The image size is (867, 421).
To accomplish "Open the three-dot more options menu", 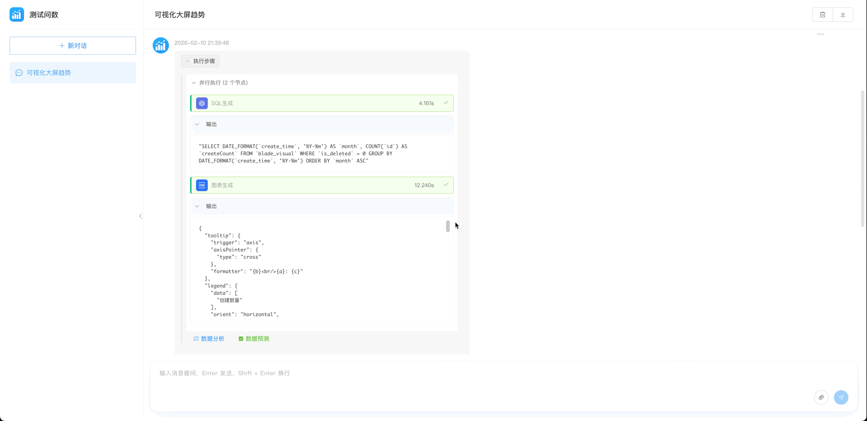I will coord(820,34).
